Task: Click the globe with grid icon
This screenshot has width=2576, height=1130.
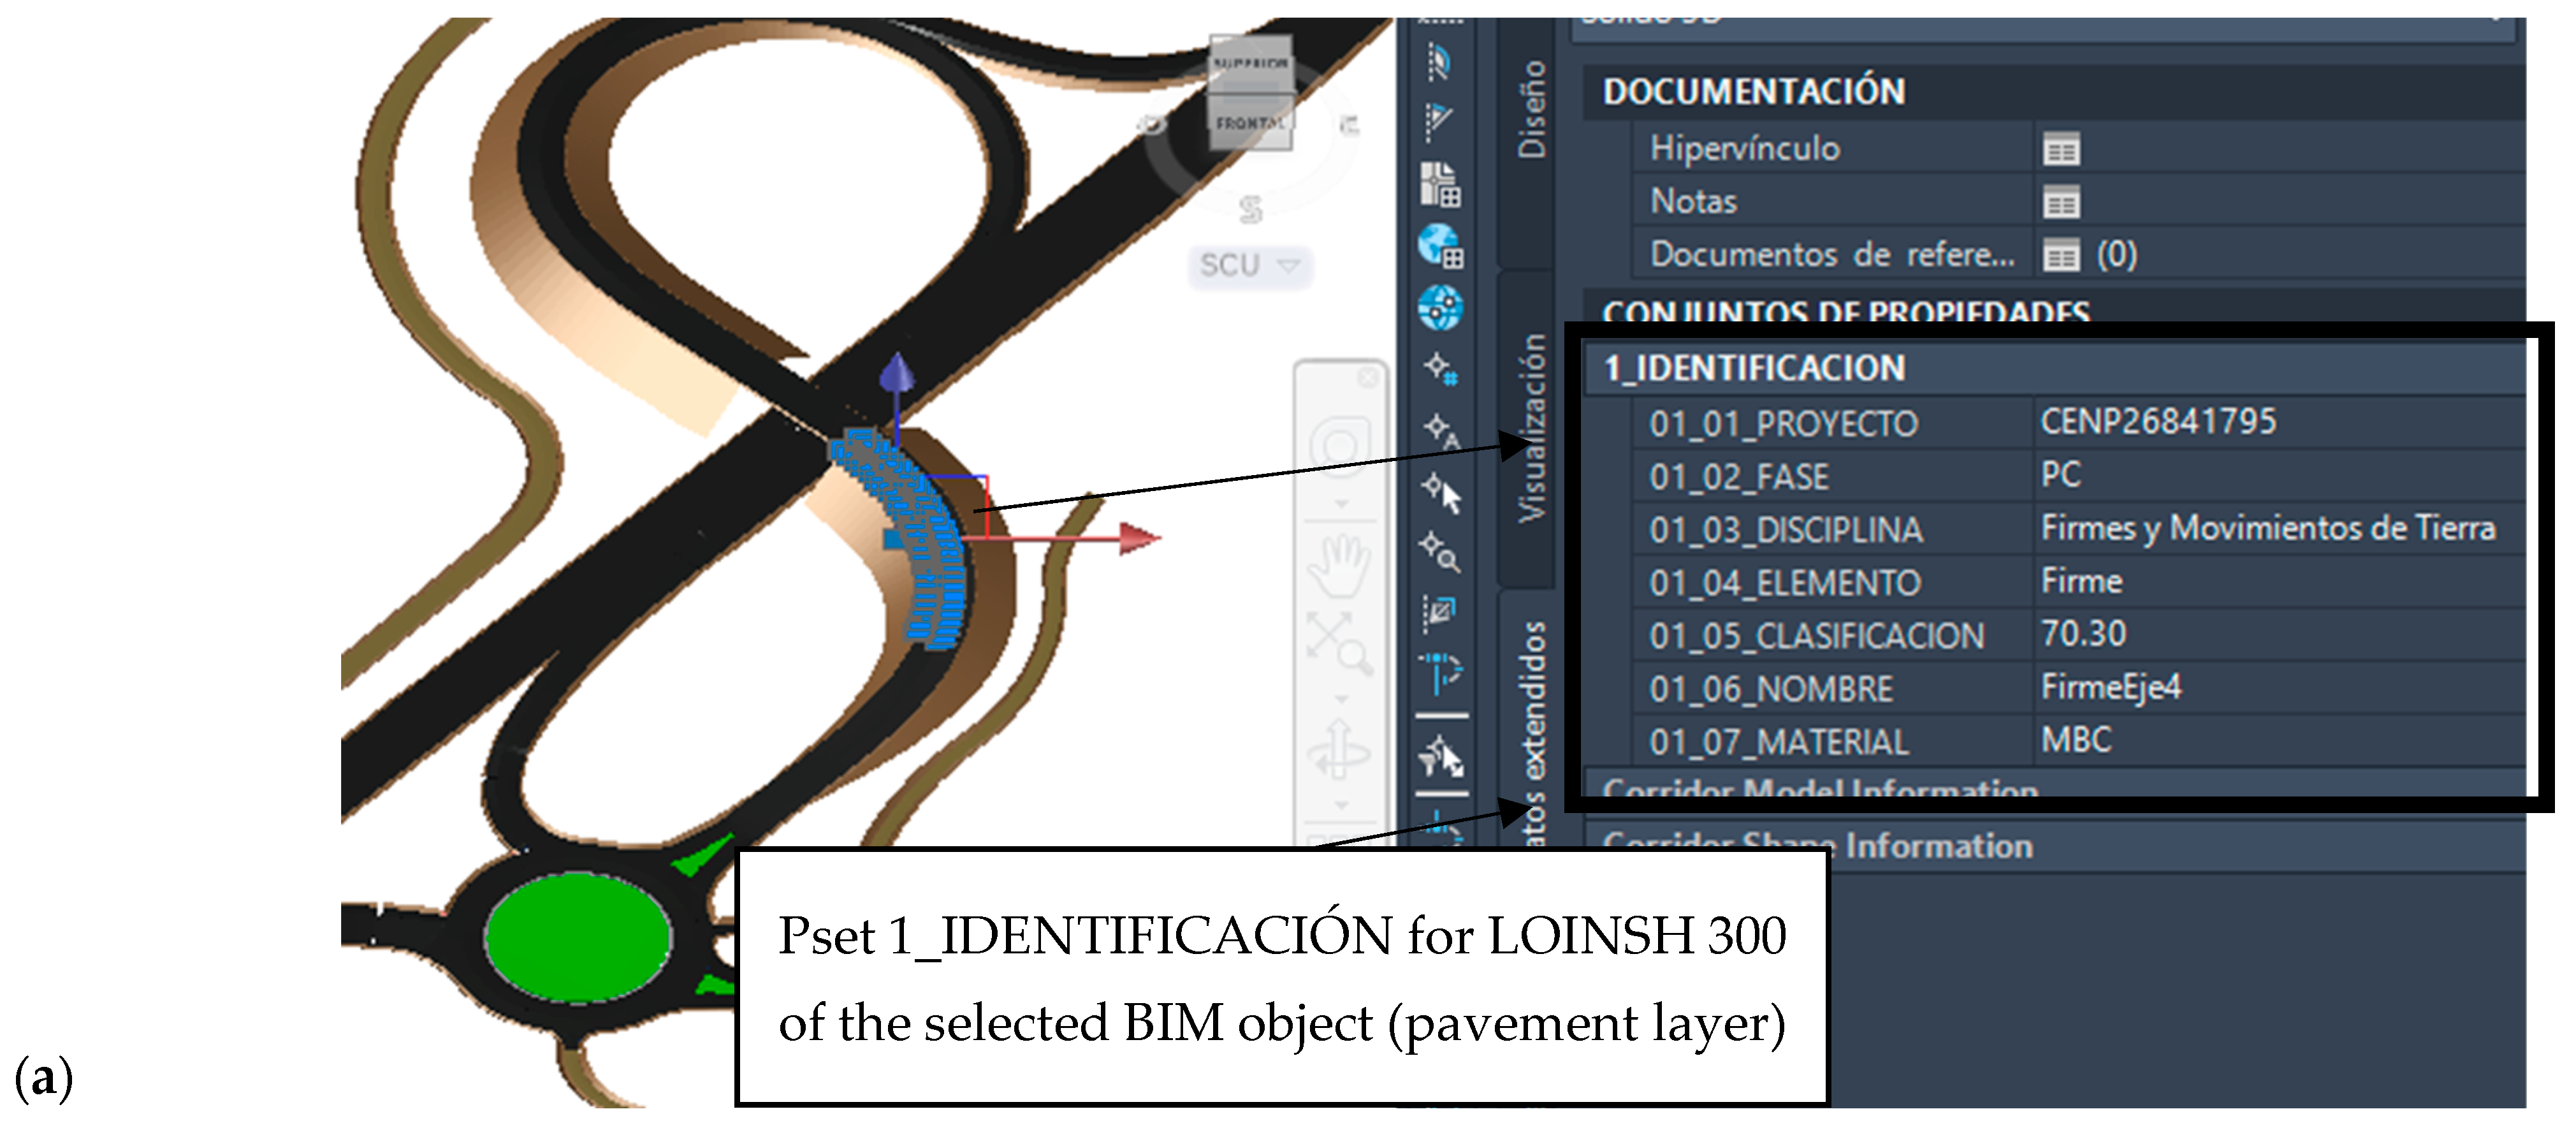Action: click(1440, 246)
